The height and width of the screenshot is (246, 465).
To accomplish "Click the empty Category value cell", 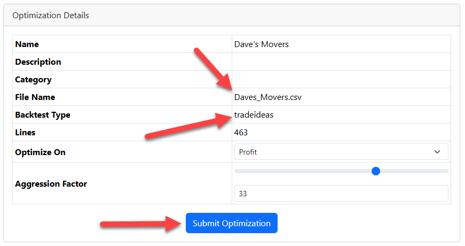I will [341, 79].
